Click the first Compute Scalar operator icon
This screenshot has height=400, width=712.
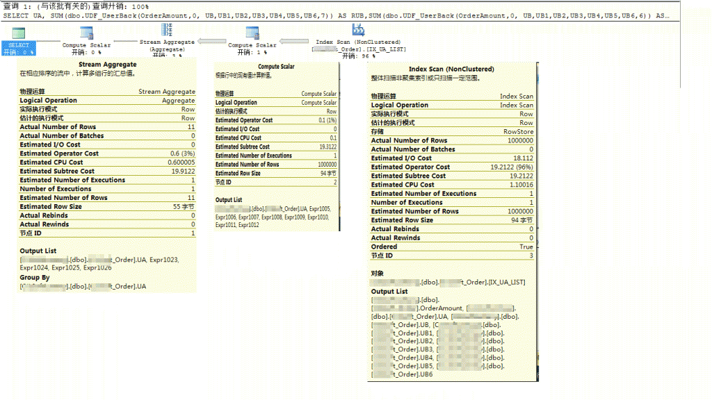click(86, 33)
